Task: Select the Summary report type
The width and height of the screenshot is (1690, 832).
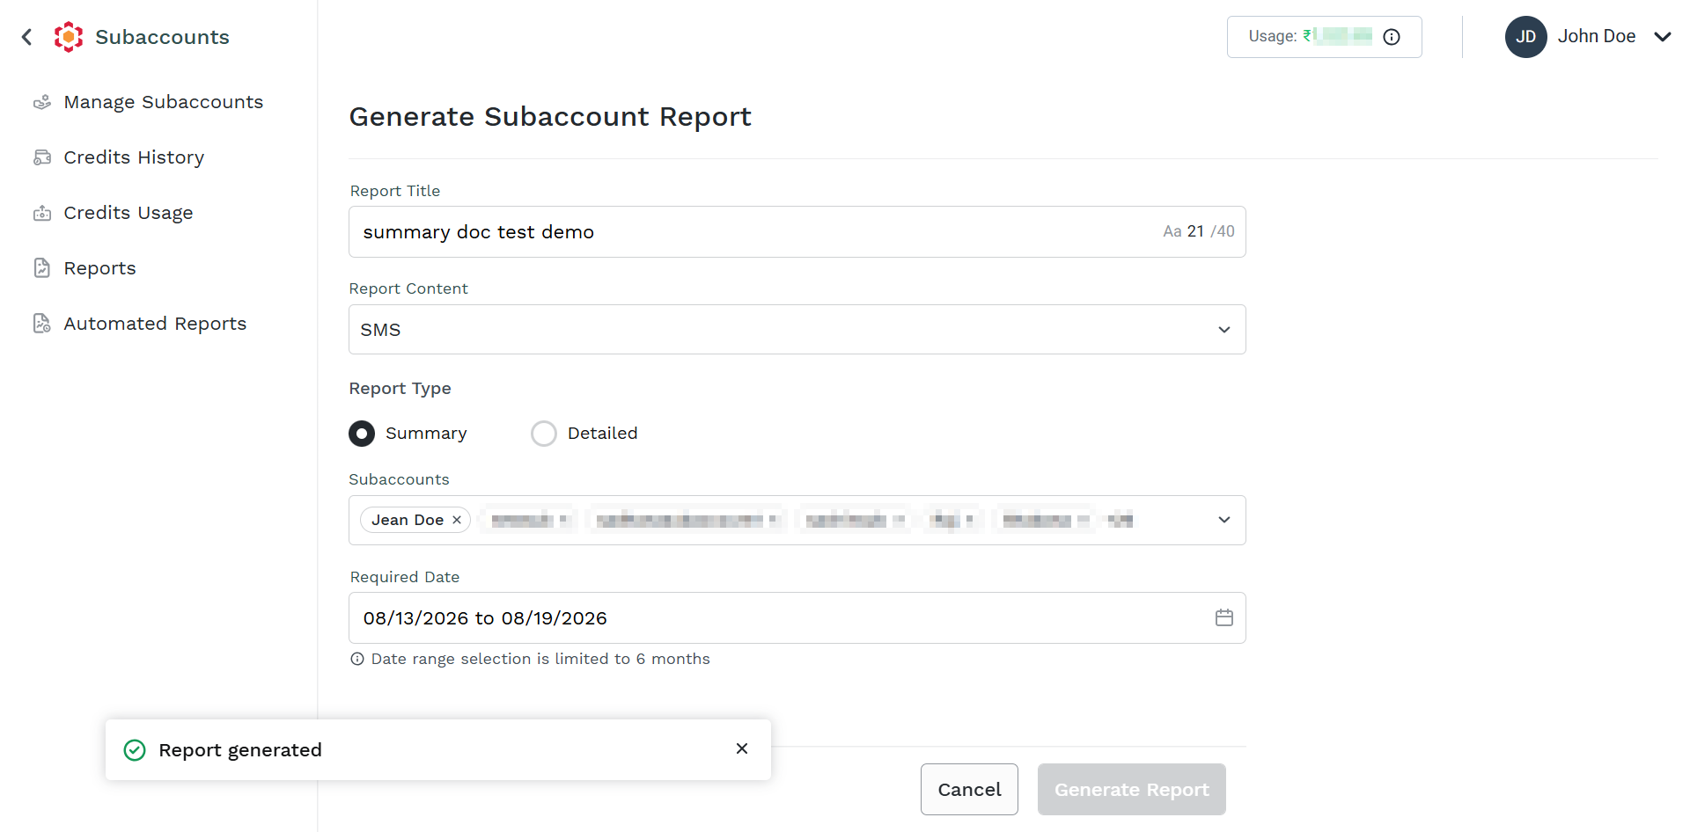Action: (362, 434)
